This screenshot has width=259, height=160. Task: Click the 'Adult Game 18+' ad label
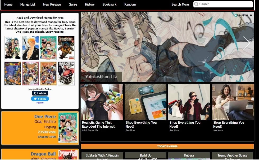[90, 130]
